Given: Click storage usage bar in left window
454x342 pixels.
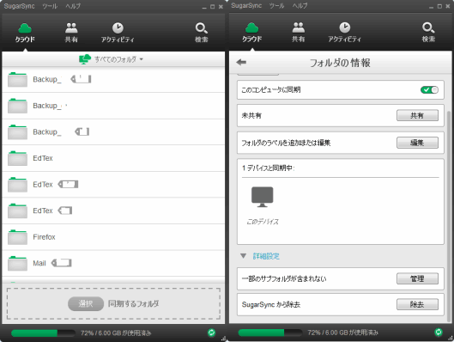Looking at the screenshot, I should [x=43, y=333].
